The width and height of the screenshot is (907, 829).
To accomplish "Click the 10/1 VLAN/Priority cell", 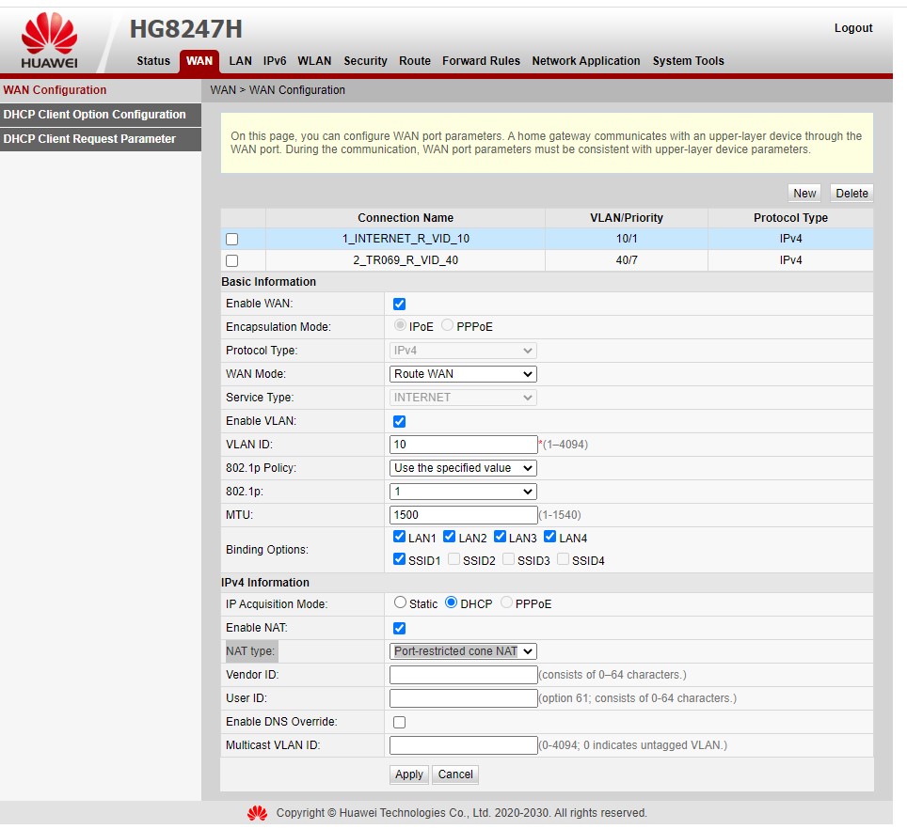I will (627, 239).
